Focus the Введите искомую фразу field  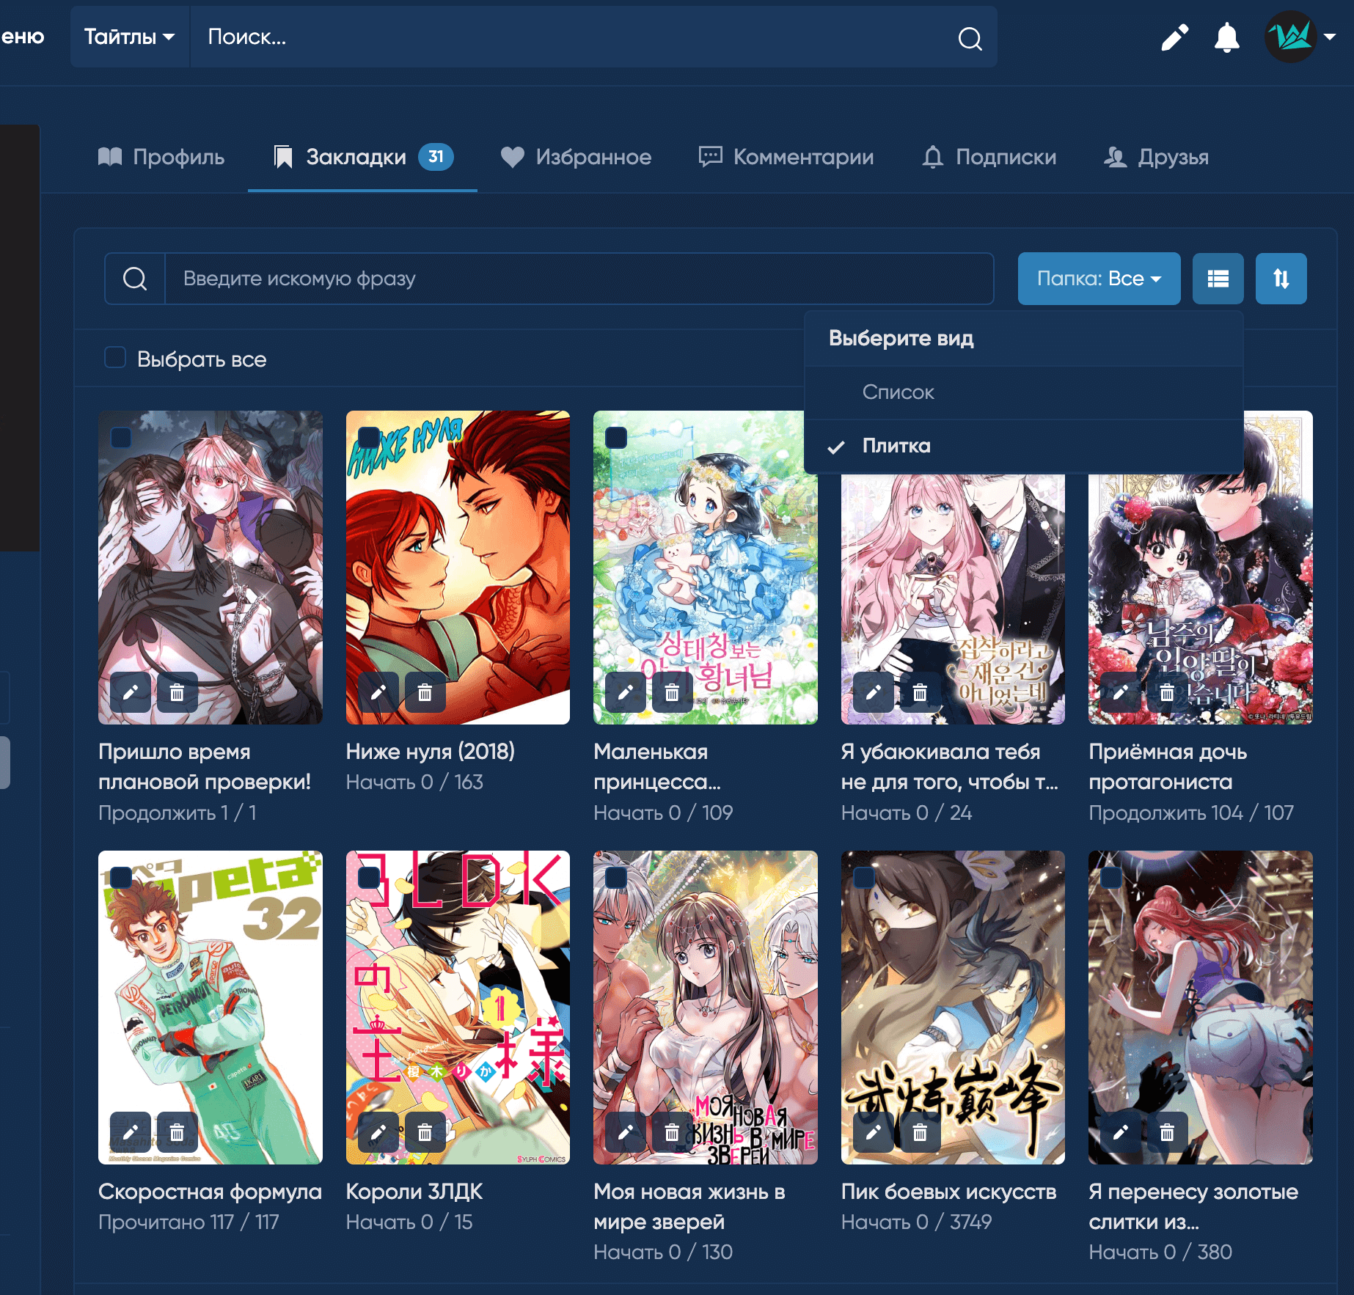pyautogui.click(x=579, y=279)
